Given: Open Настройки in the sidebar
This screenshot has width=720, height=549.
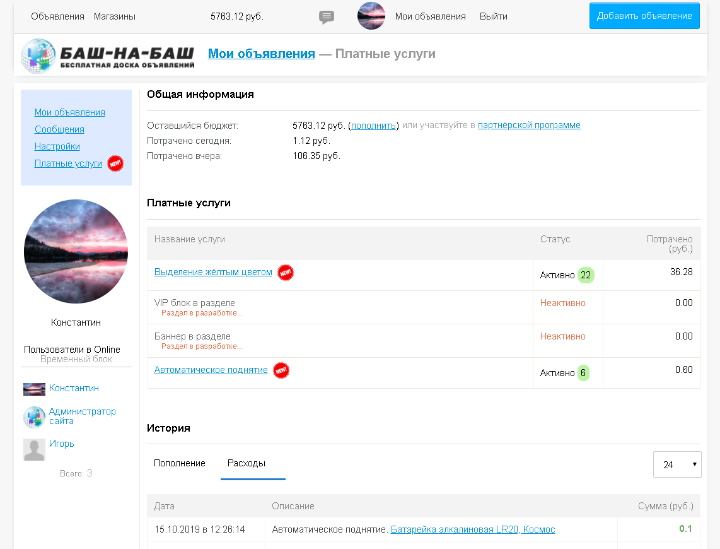Looking at the screenshot, I should point(57,146).
